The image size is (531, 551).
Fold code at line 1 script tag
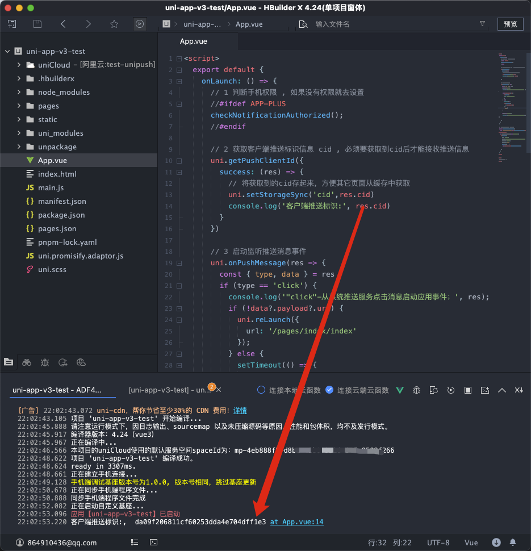[179, 59]
